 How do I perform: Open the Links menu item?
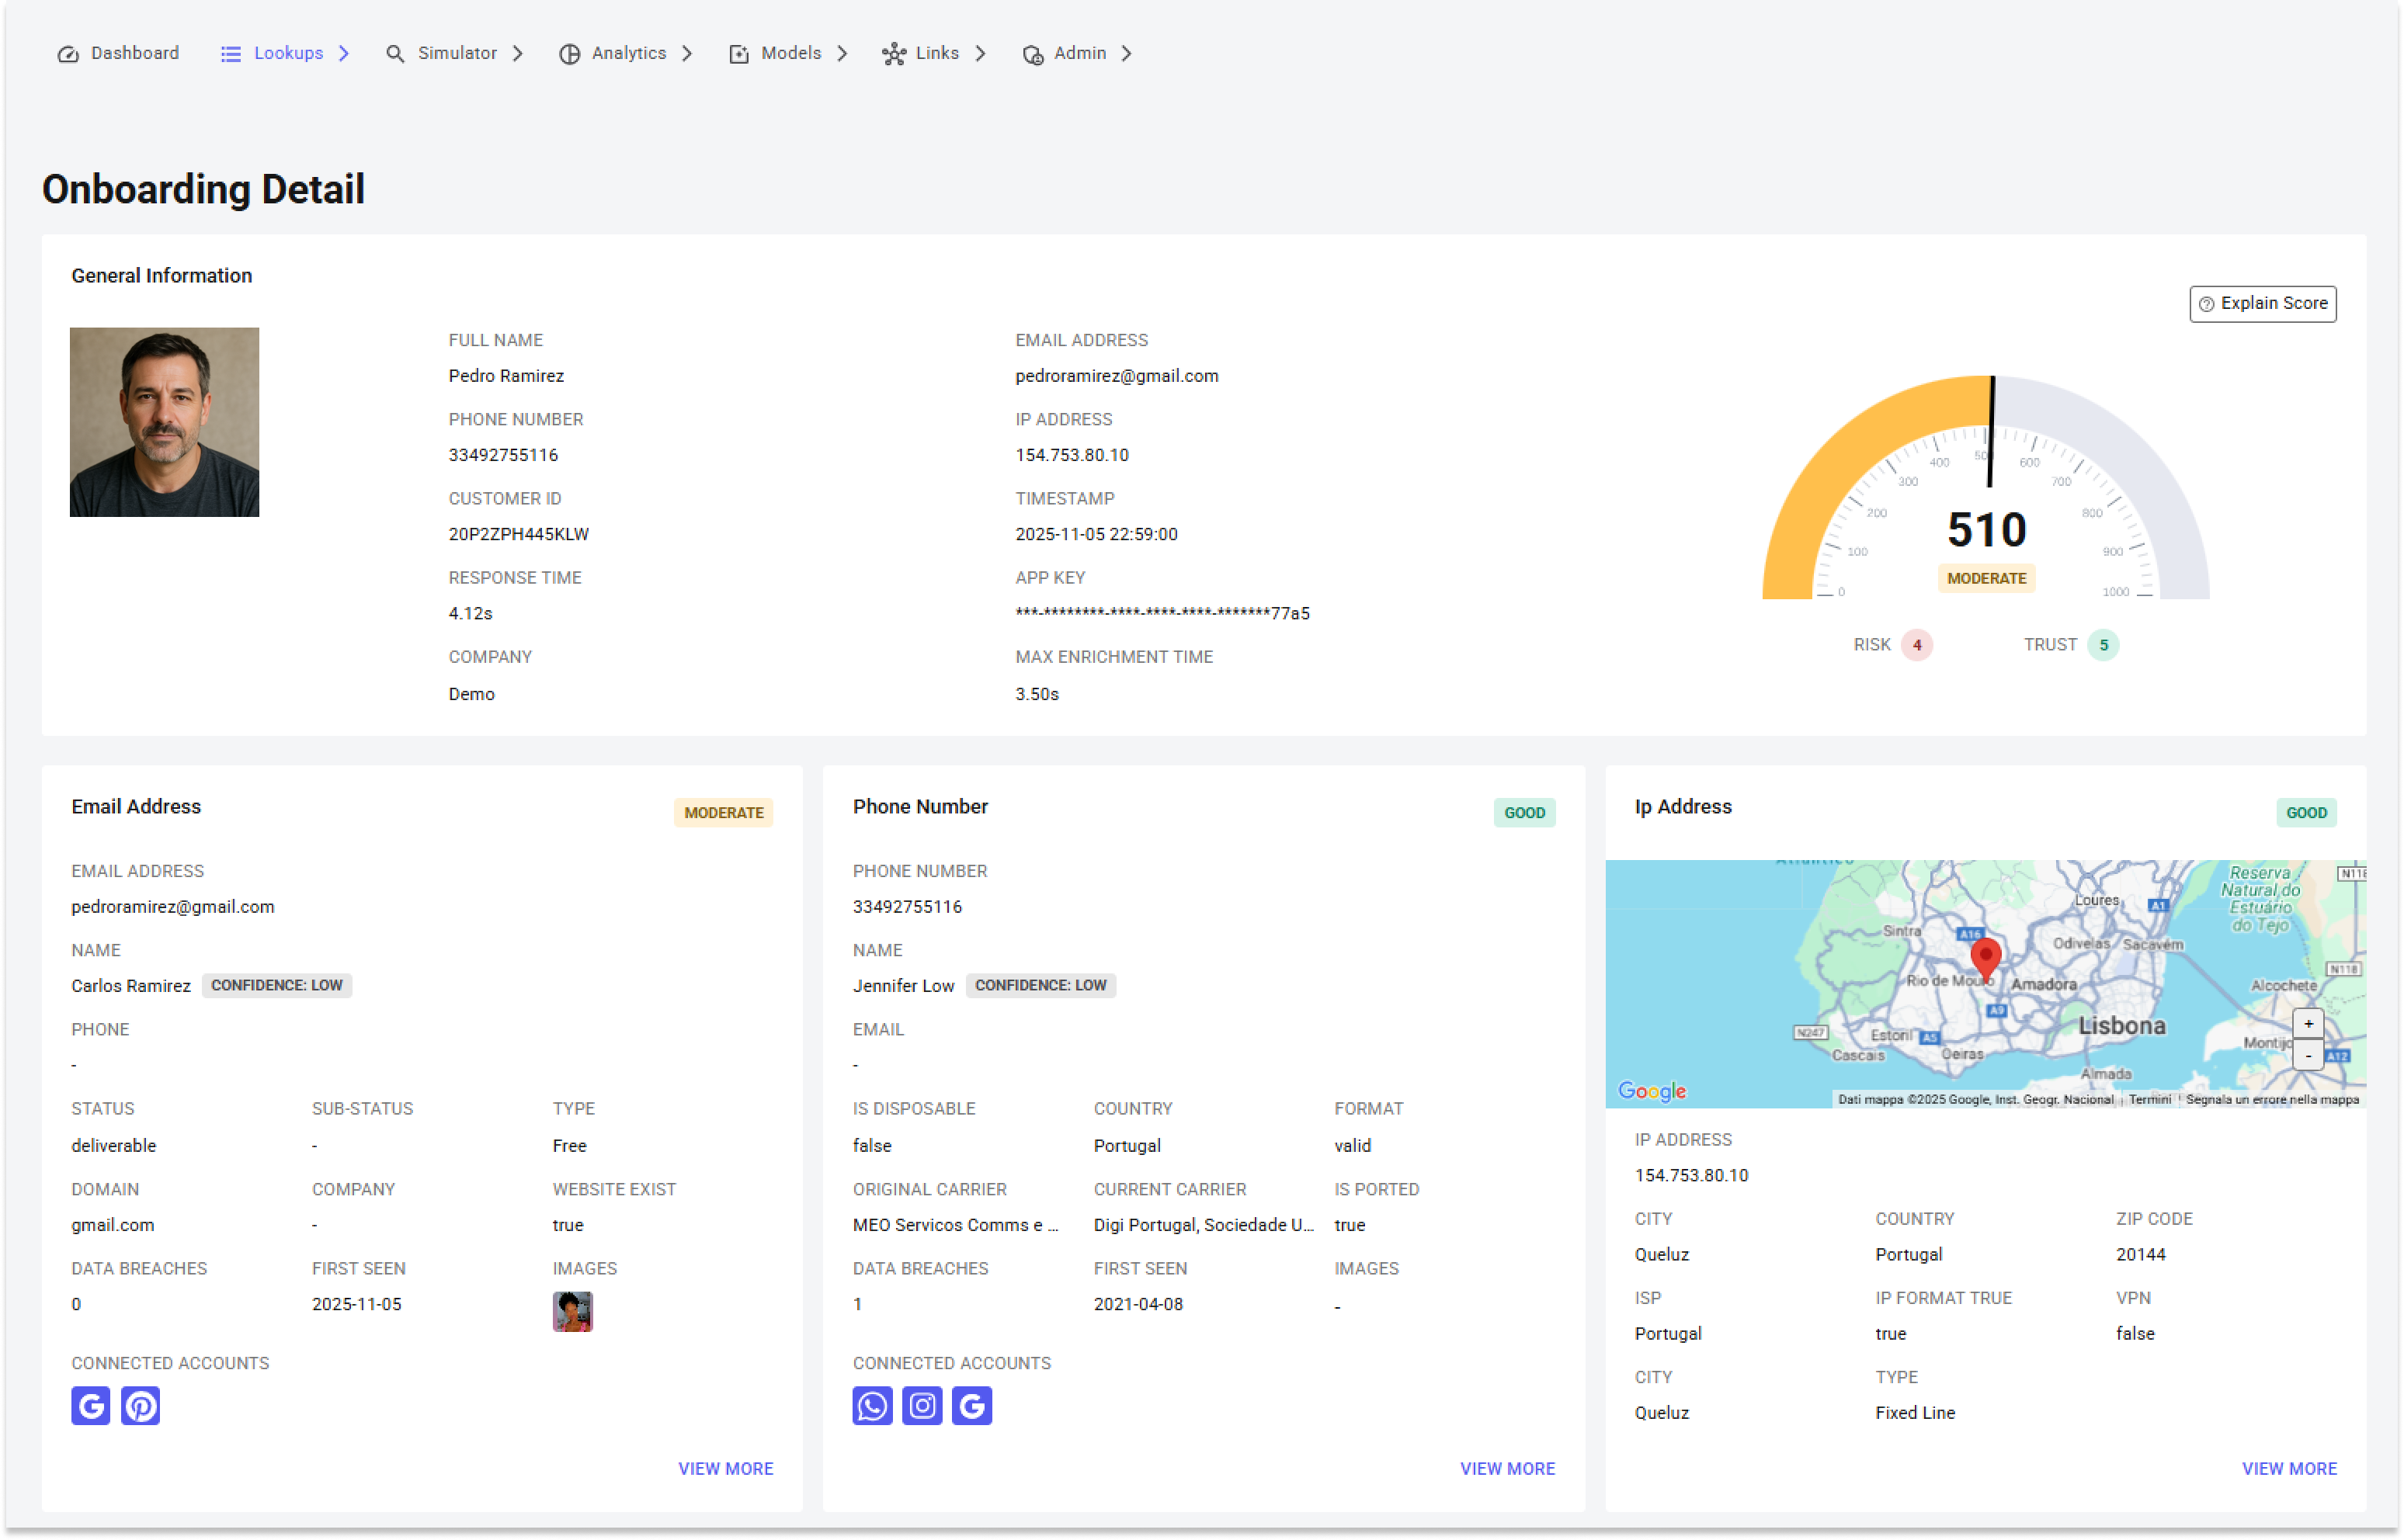tap(936, 54)
